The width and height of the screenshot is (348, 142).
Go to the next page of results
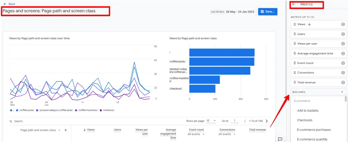[x=267, y=121]
